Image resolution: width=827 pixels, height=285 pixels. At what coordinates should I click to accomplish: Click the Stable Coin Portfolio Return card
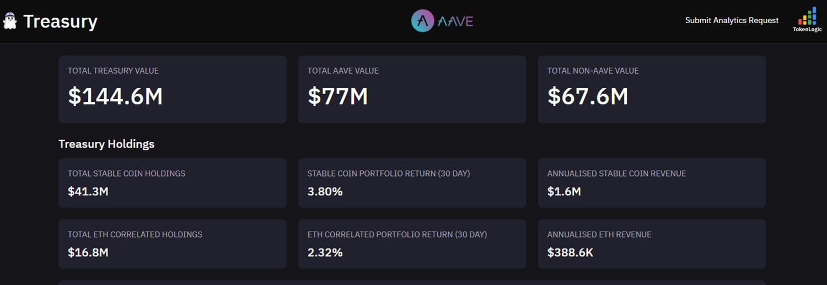pyautogui.click(x=412, y=183)
